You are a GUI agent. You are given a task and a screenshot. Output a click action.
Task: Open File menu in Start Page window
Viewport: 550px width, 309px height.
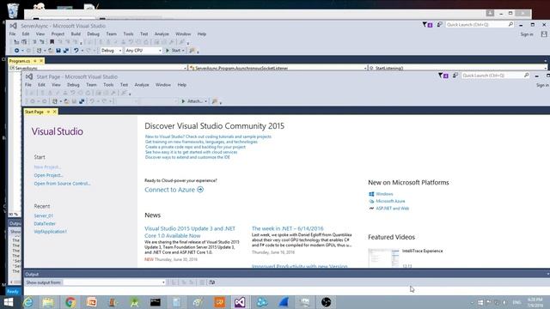click(28, 85)
